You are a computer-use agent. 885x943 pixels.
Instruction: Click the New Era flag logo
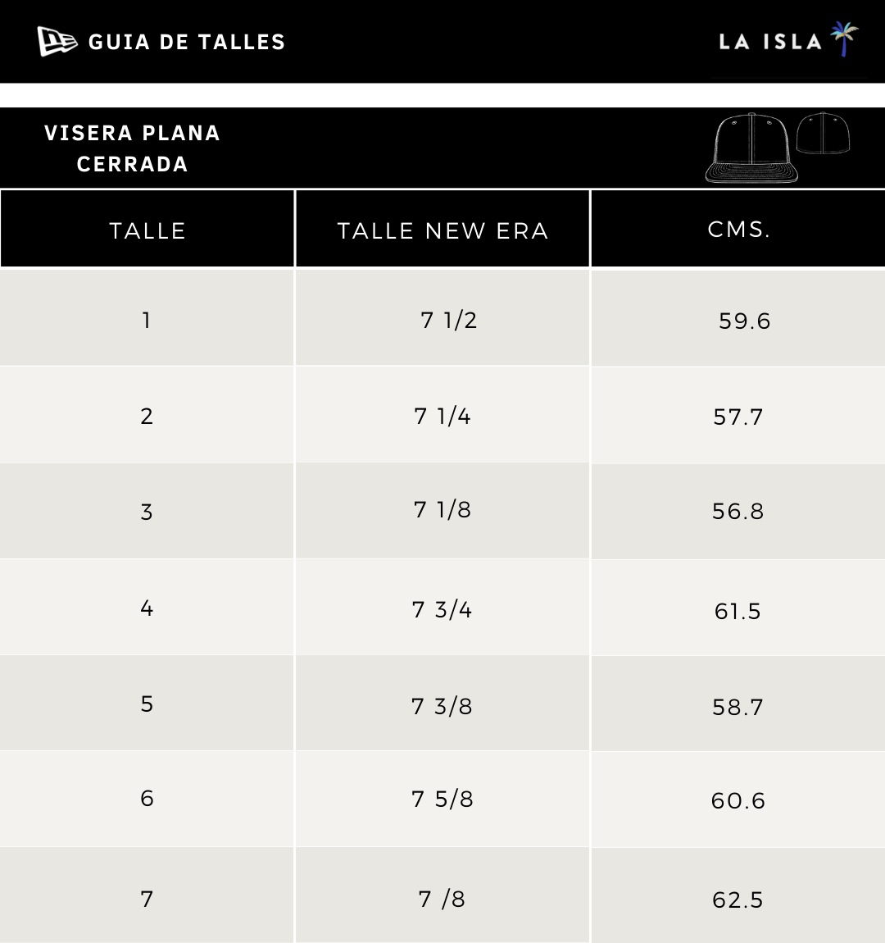(x=57, y=42)
